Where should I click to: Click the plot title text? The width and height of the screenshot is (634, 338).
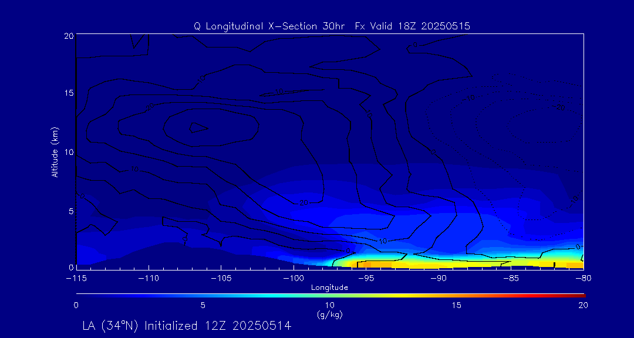click(x=332, y=26)
